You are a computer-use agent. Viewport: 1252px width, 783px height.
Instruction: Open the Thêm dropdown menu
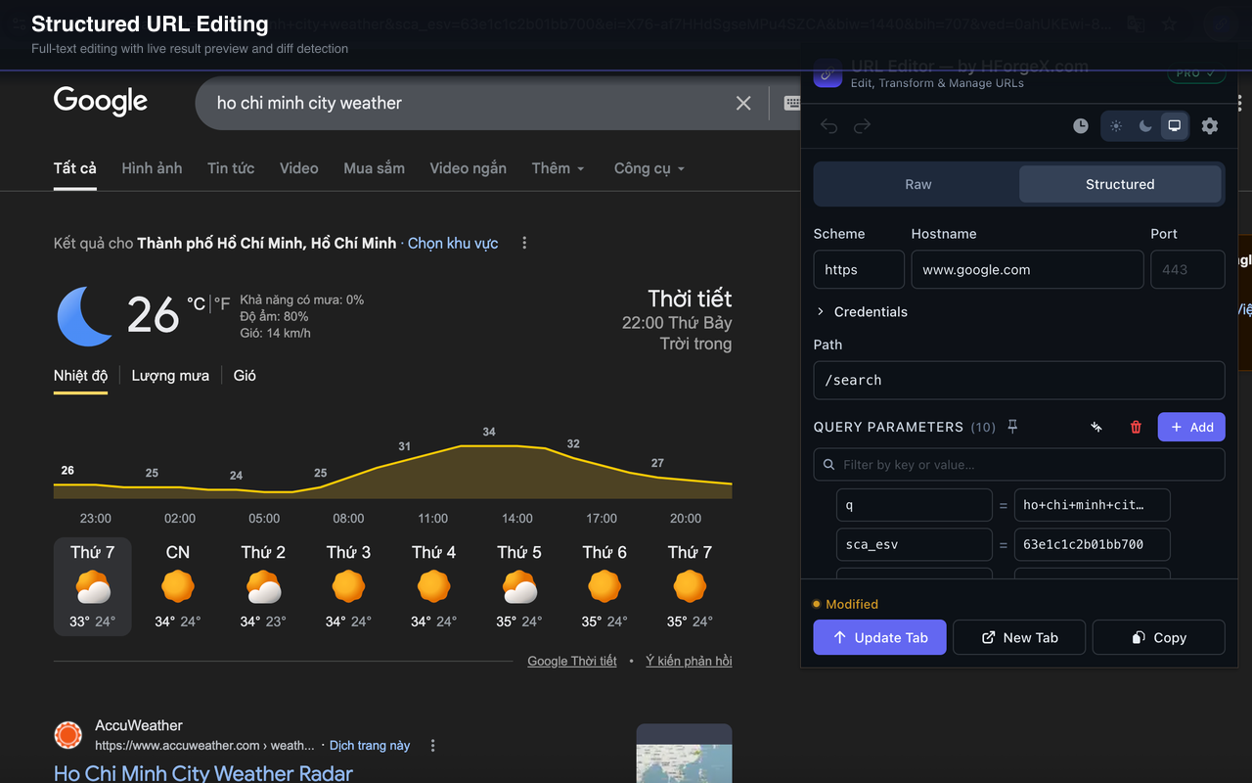click(x=558, y=168)
